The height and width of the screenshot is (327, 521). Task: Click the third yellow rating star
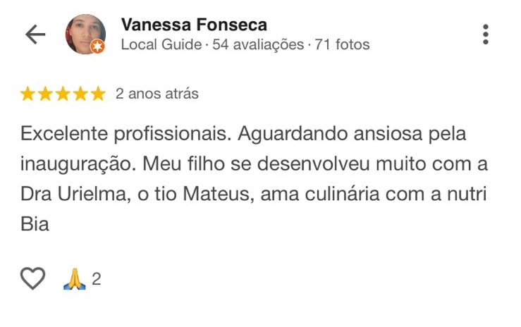coord(63,94)
